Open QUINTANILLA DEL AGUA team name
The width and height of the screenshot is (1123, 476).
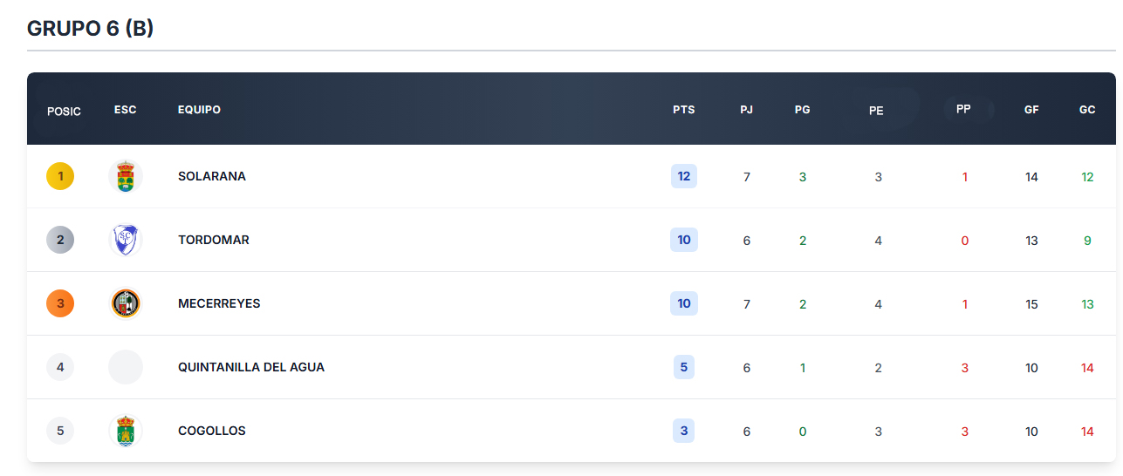251,367
